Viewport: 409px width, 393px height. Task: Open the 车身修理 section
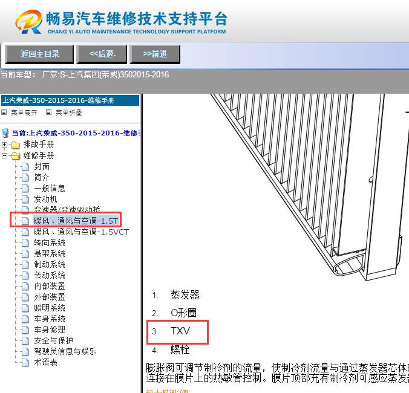coord(50,330)
